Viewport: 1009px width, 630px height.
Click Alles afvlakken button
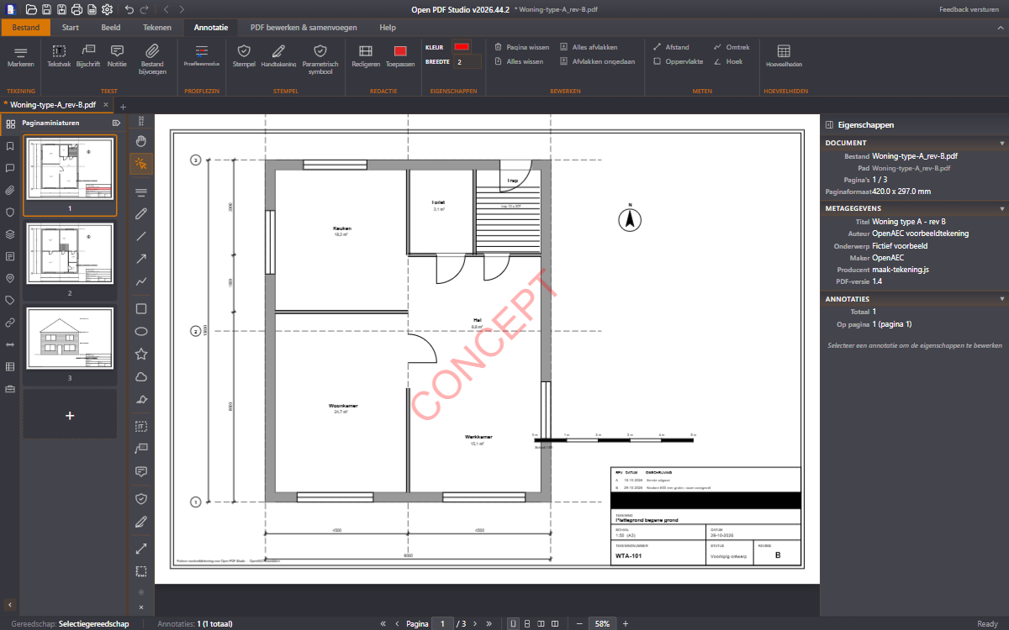tap(588, 47)
